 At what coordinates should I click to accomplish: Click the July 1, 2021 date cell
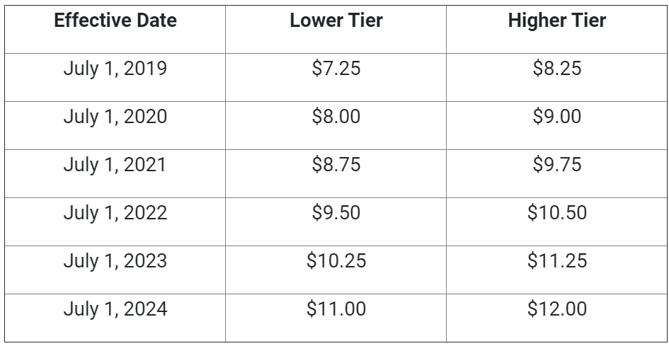115,164
